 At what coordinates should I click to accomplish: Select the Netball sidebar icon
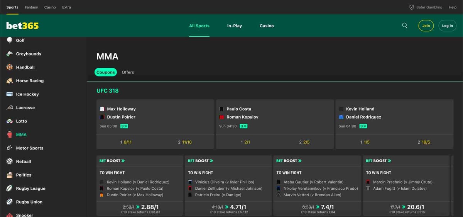point(10,162)
